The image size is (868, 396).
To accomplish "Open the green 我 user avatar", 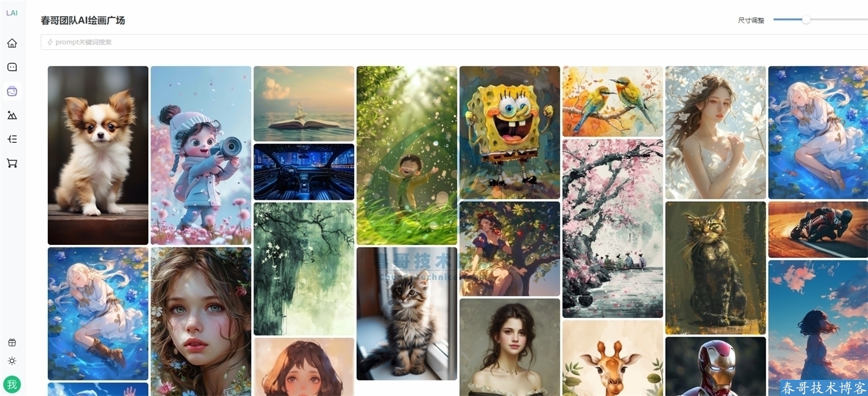I will coord(12,384).
